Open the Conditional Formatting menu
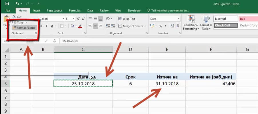The height and width of the screenshot is (114, 258). tap(191, 23)
